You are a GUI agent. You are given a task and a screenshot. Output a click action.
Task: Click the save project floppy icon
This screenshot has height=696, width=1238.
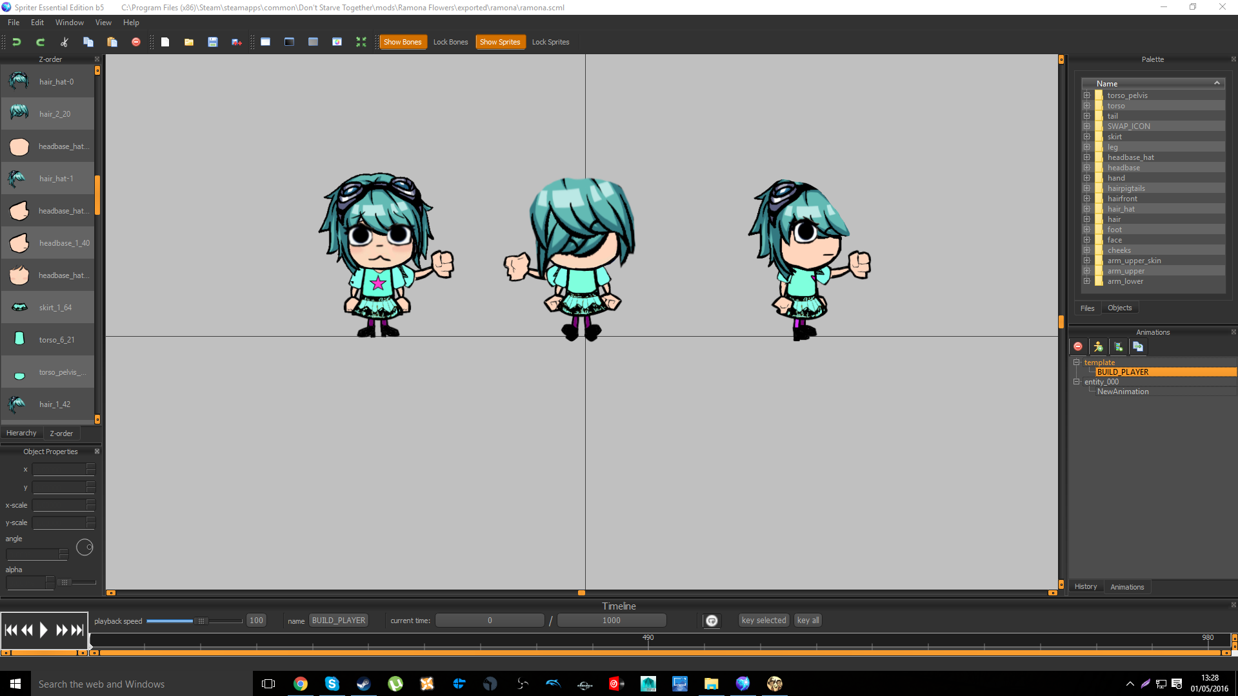pyautogui.click(x=212, y=42)
